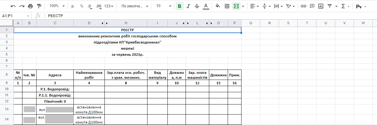The height and width of the screenshot is (125, 377).
Task: Create a filter
Action: pos(330,6)
